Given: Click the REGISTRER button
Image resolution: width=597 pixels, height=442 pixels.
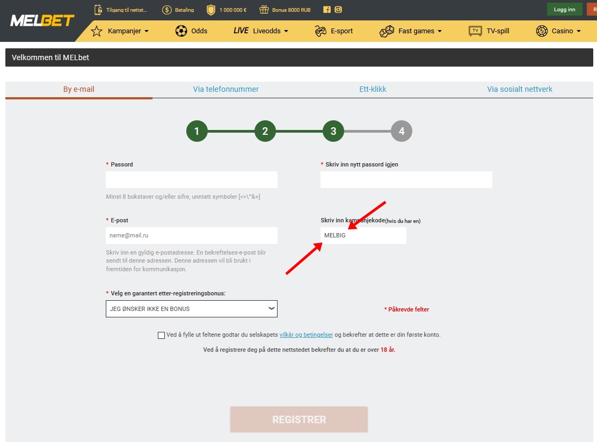Looking at the screenshot, I should 299,419.
